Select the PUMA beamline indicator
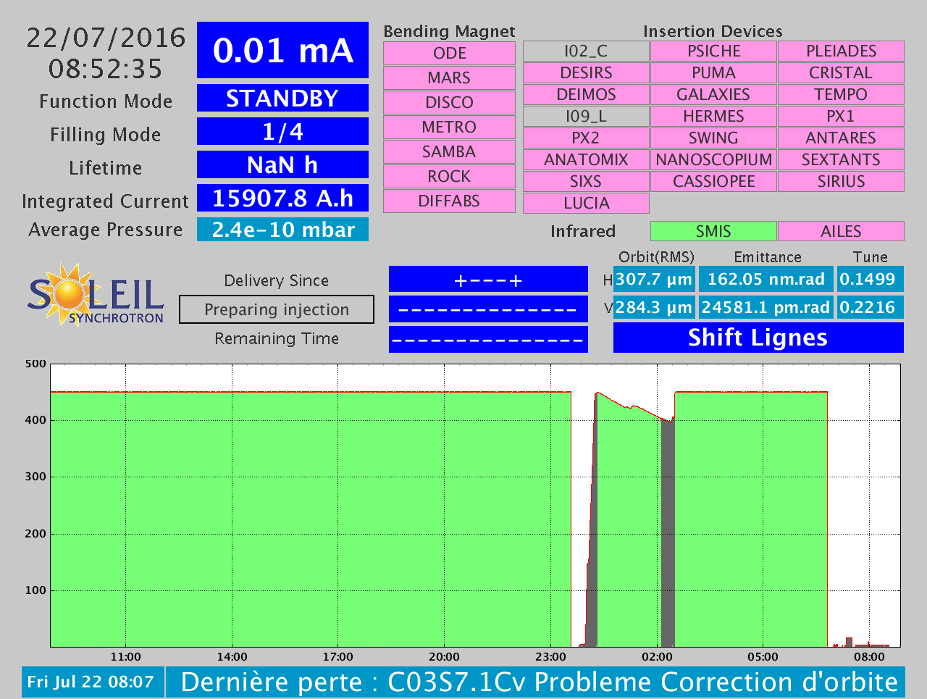 click(713, 73)
